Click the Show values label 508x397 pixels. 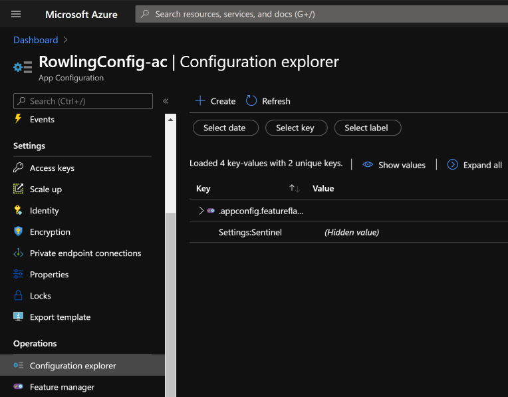click(402, 165)
